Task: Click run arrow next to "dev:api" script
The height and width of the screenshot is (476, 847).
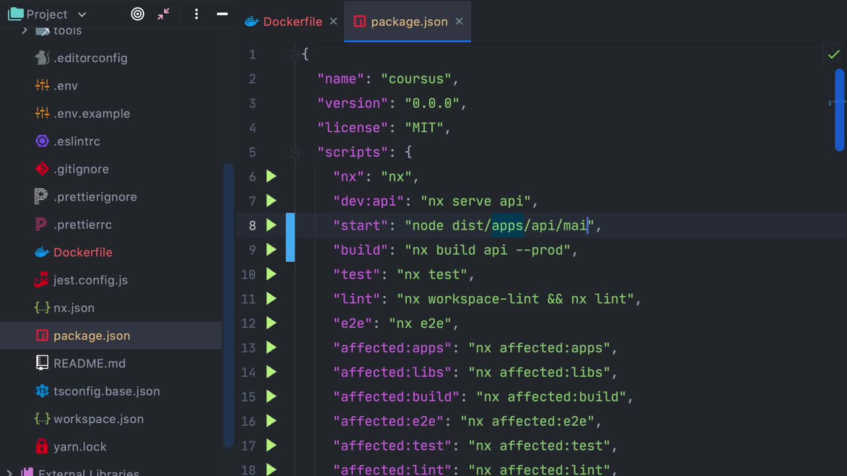Action: pyautogui.click(x=271, y=201)
